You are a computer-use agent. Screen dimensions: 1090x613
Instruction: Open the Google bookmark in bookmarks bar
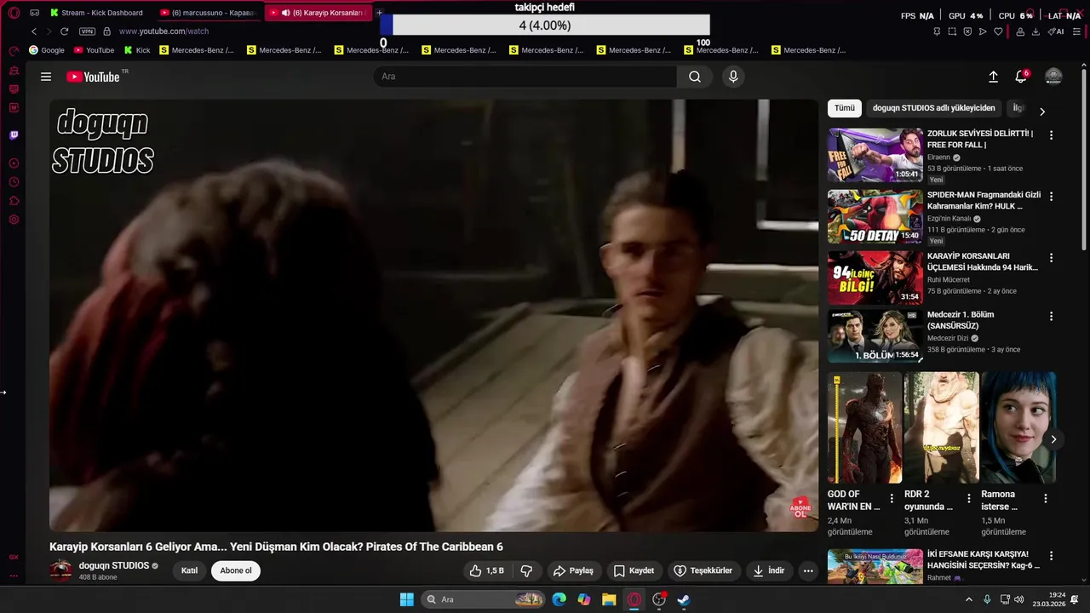[x=47, y=50]
